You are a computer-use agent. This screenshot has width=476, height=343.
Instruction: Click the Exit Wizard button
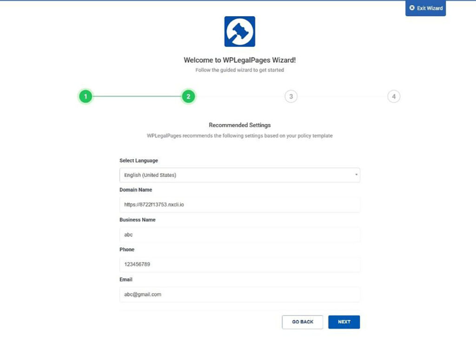(425, 7)
